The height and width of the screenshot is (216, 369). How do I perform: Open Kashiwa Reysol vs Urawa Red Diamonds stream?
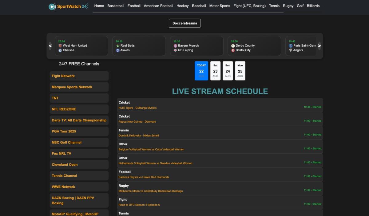click(144, 177)
